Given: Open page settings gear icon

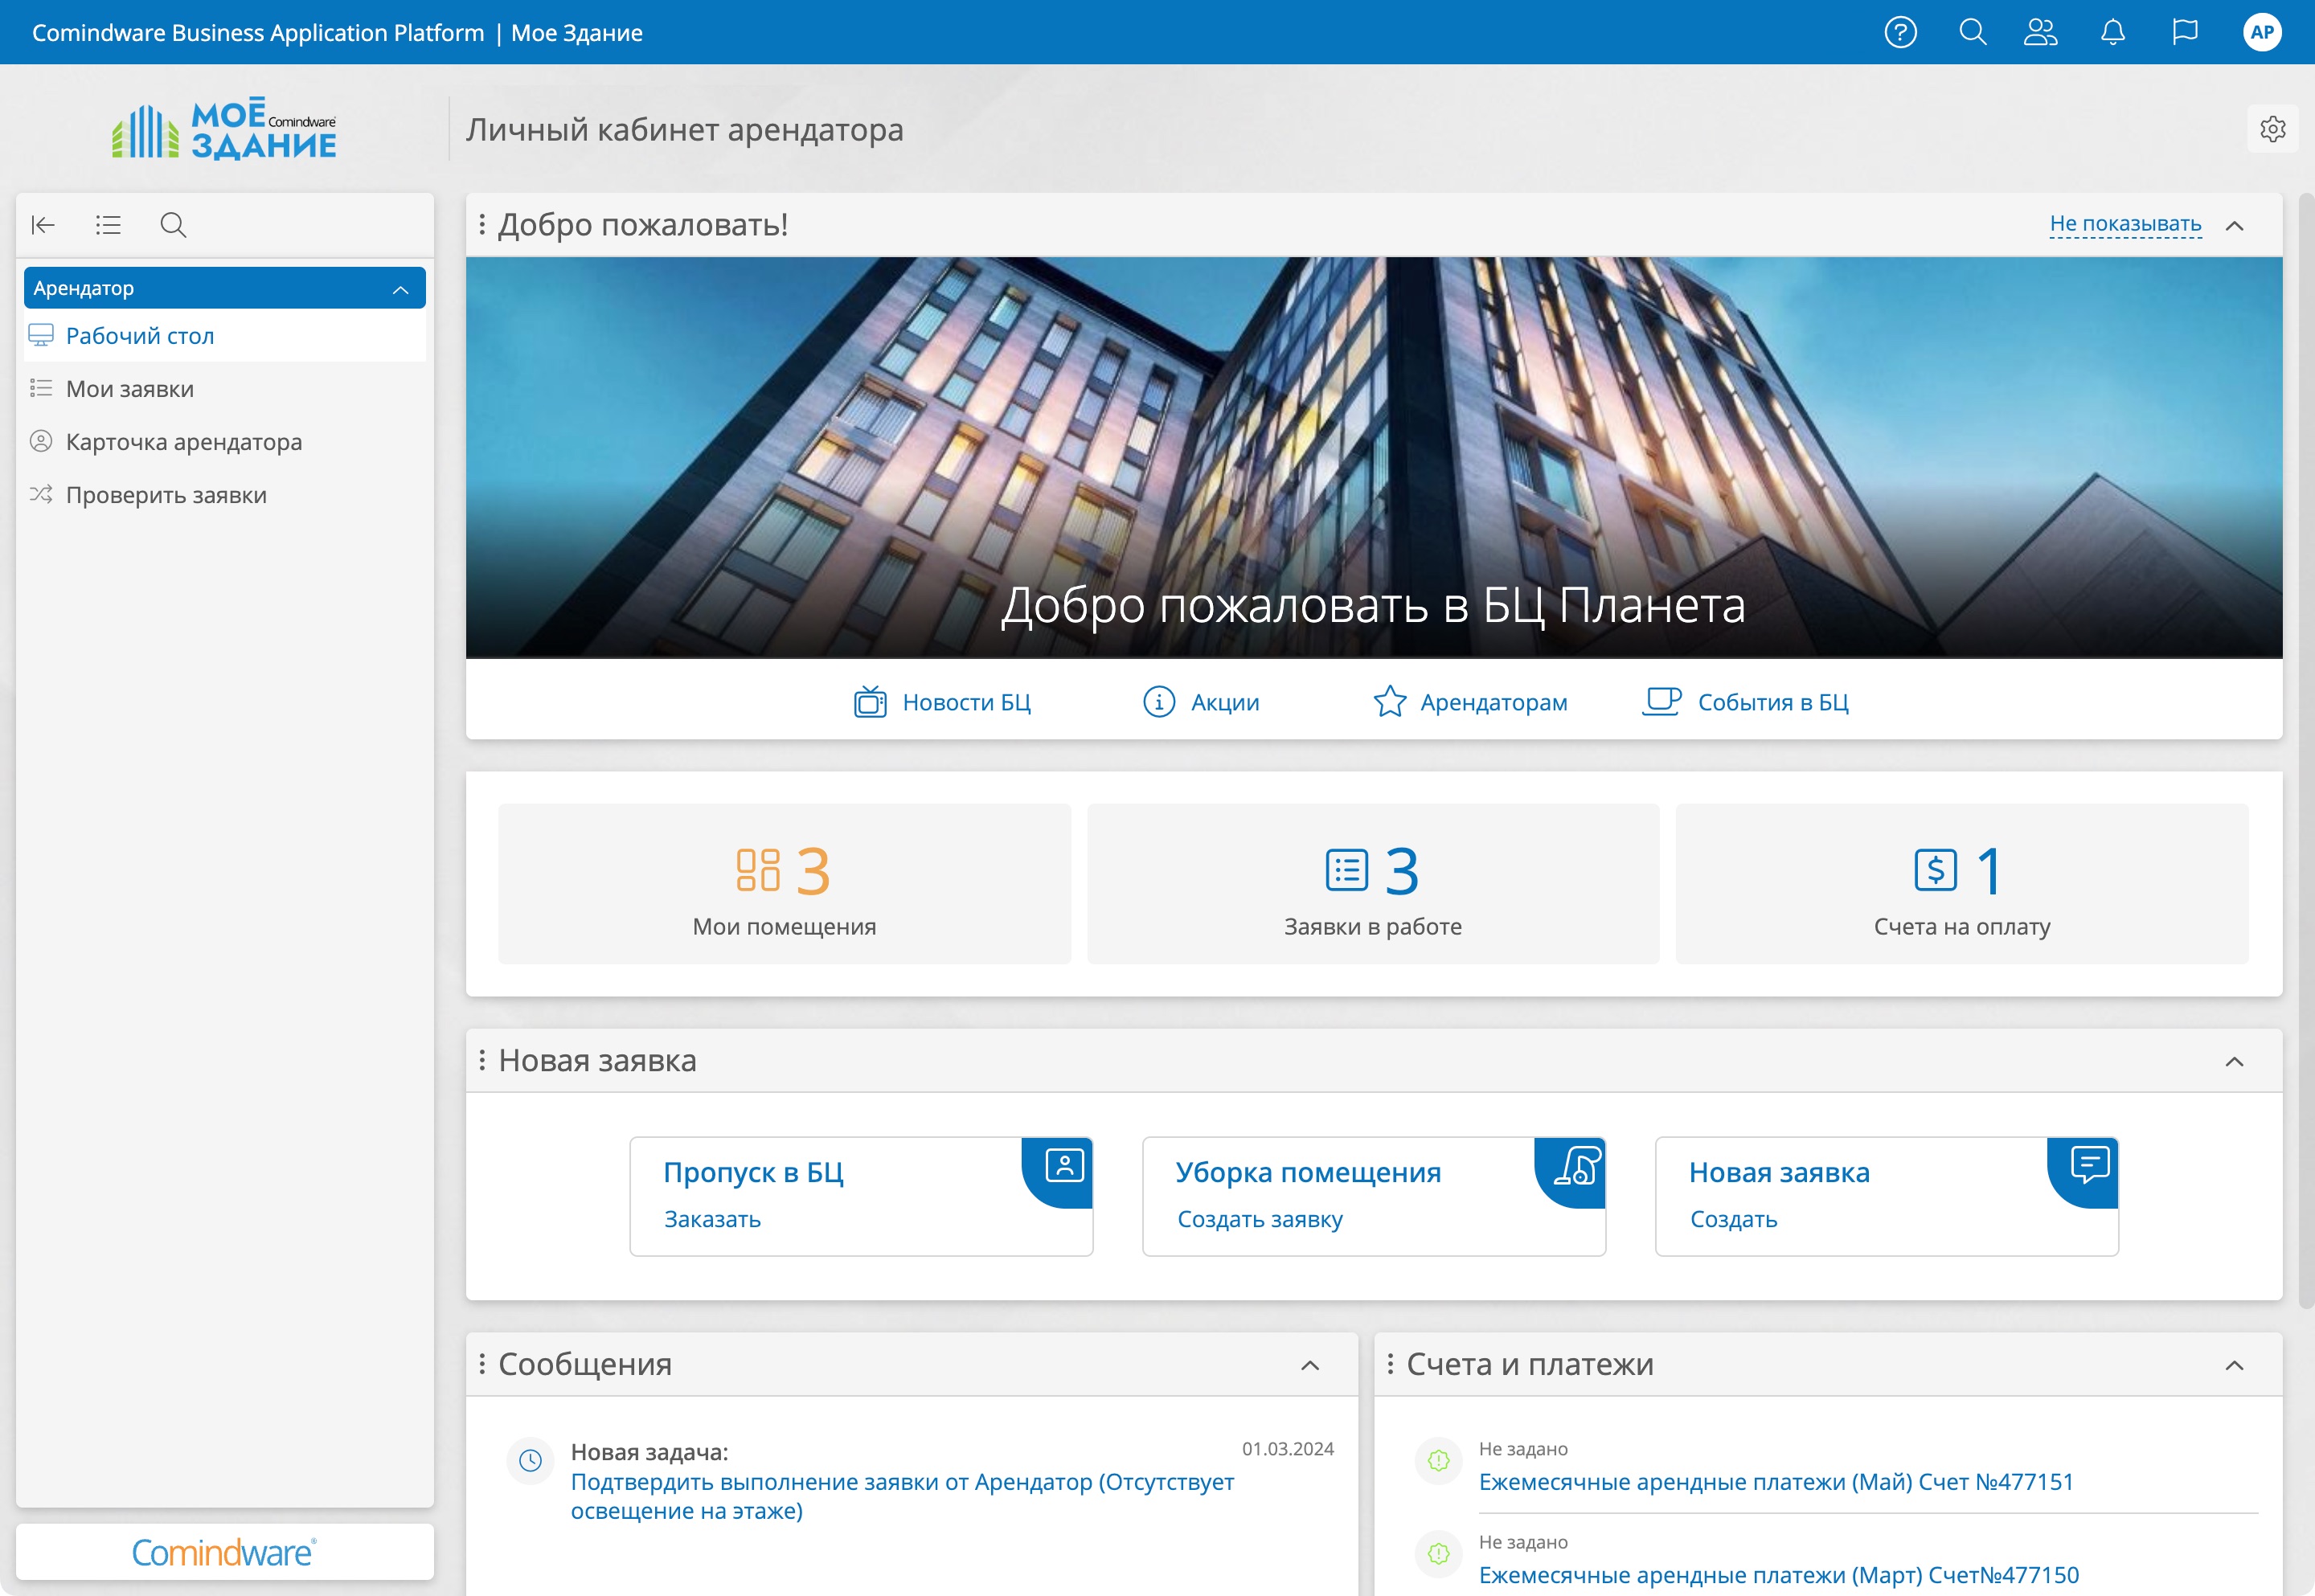Looking at the screenshot, I should coord(2272,129).
